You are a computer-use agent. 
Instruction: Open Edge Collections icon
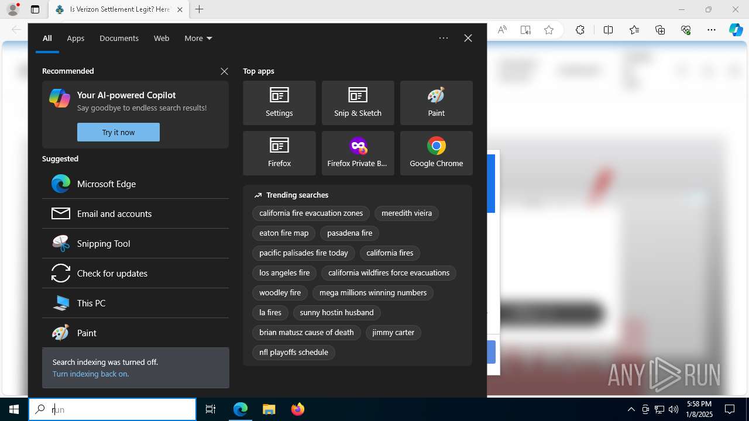coord(660,30)
